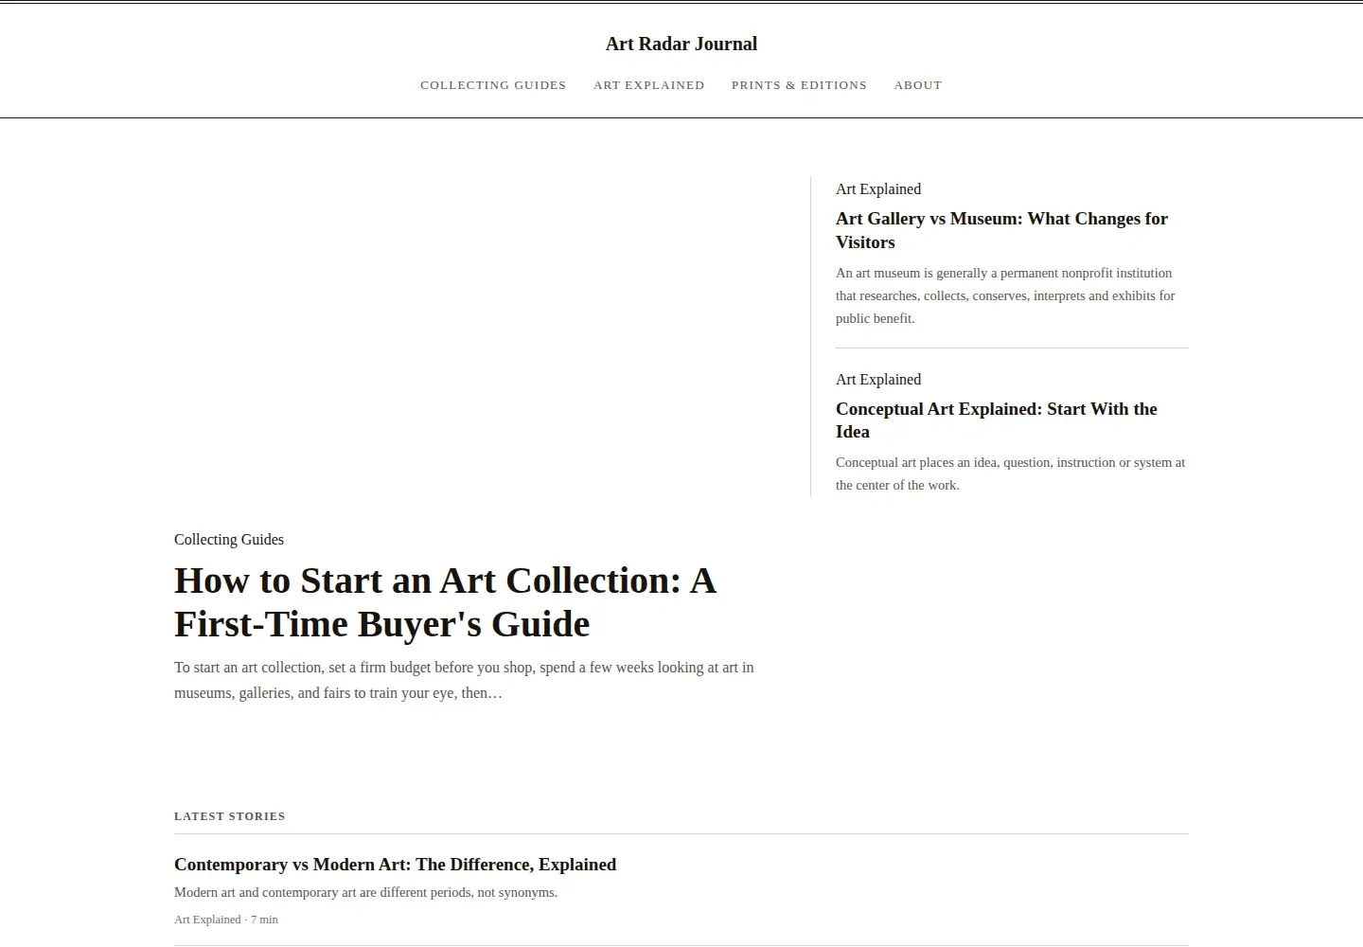
Task: Select Prints & Editions in navigation
Action: point(799,85)
